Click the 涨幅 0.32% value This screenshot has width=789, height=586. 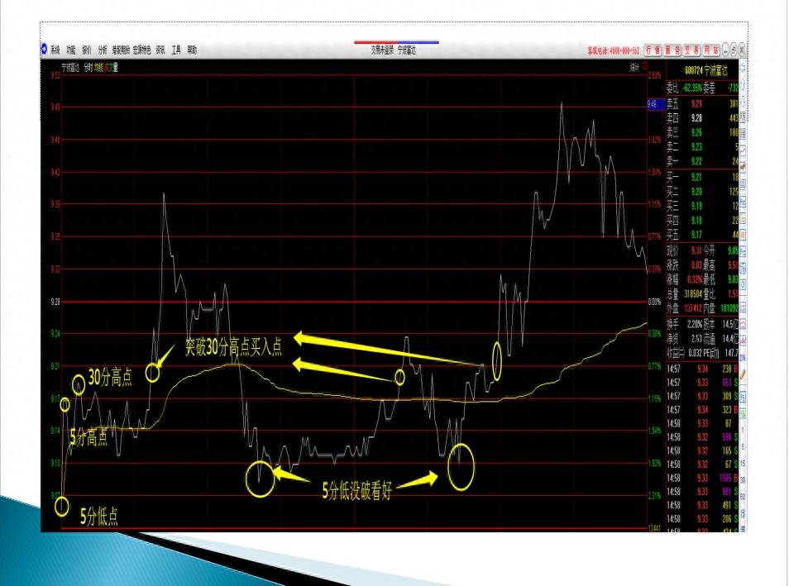point(695,279)
